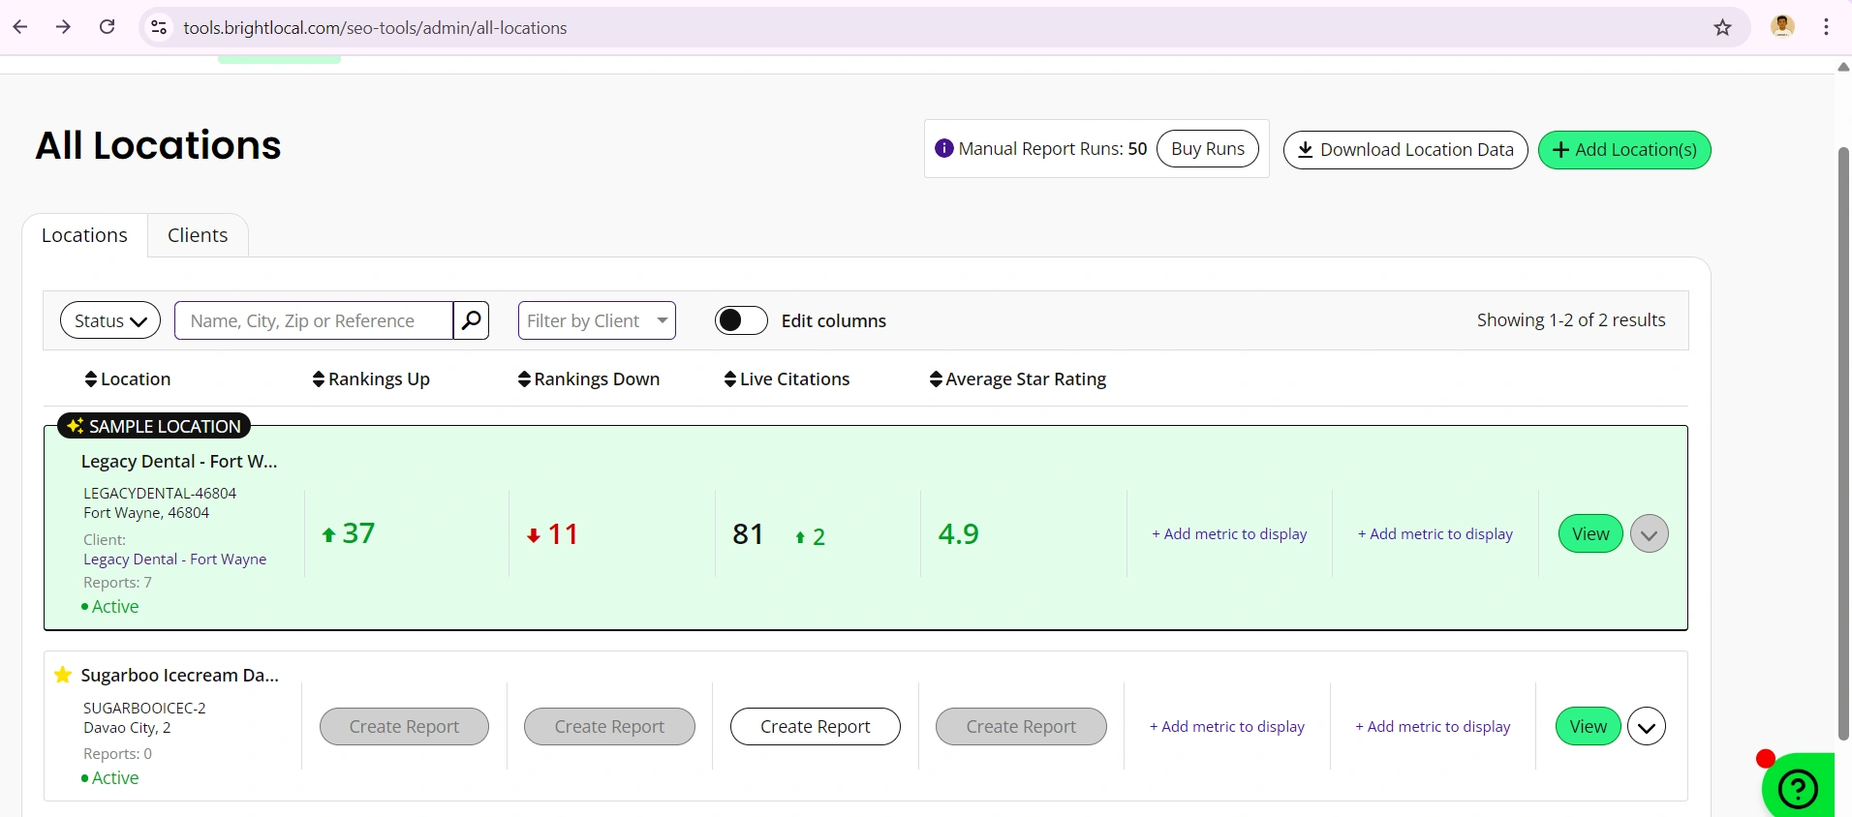Click the Add Location(s) button
1852x817 pixels.
[x=1624, y=150]
